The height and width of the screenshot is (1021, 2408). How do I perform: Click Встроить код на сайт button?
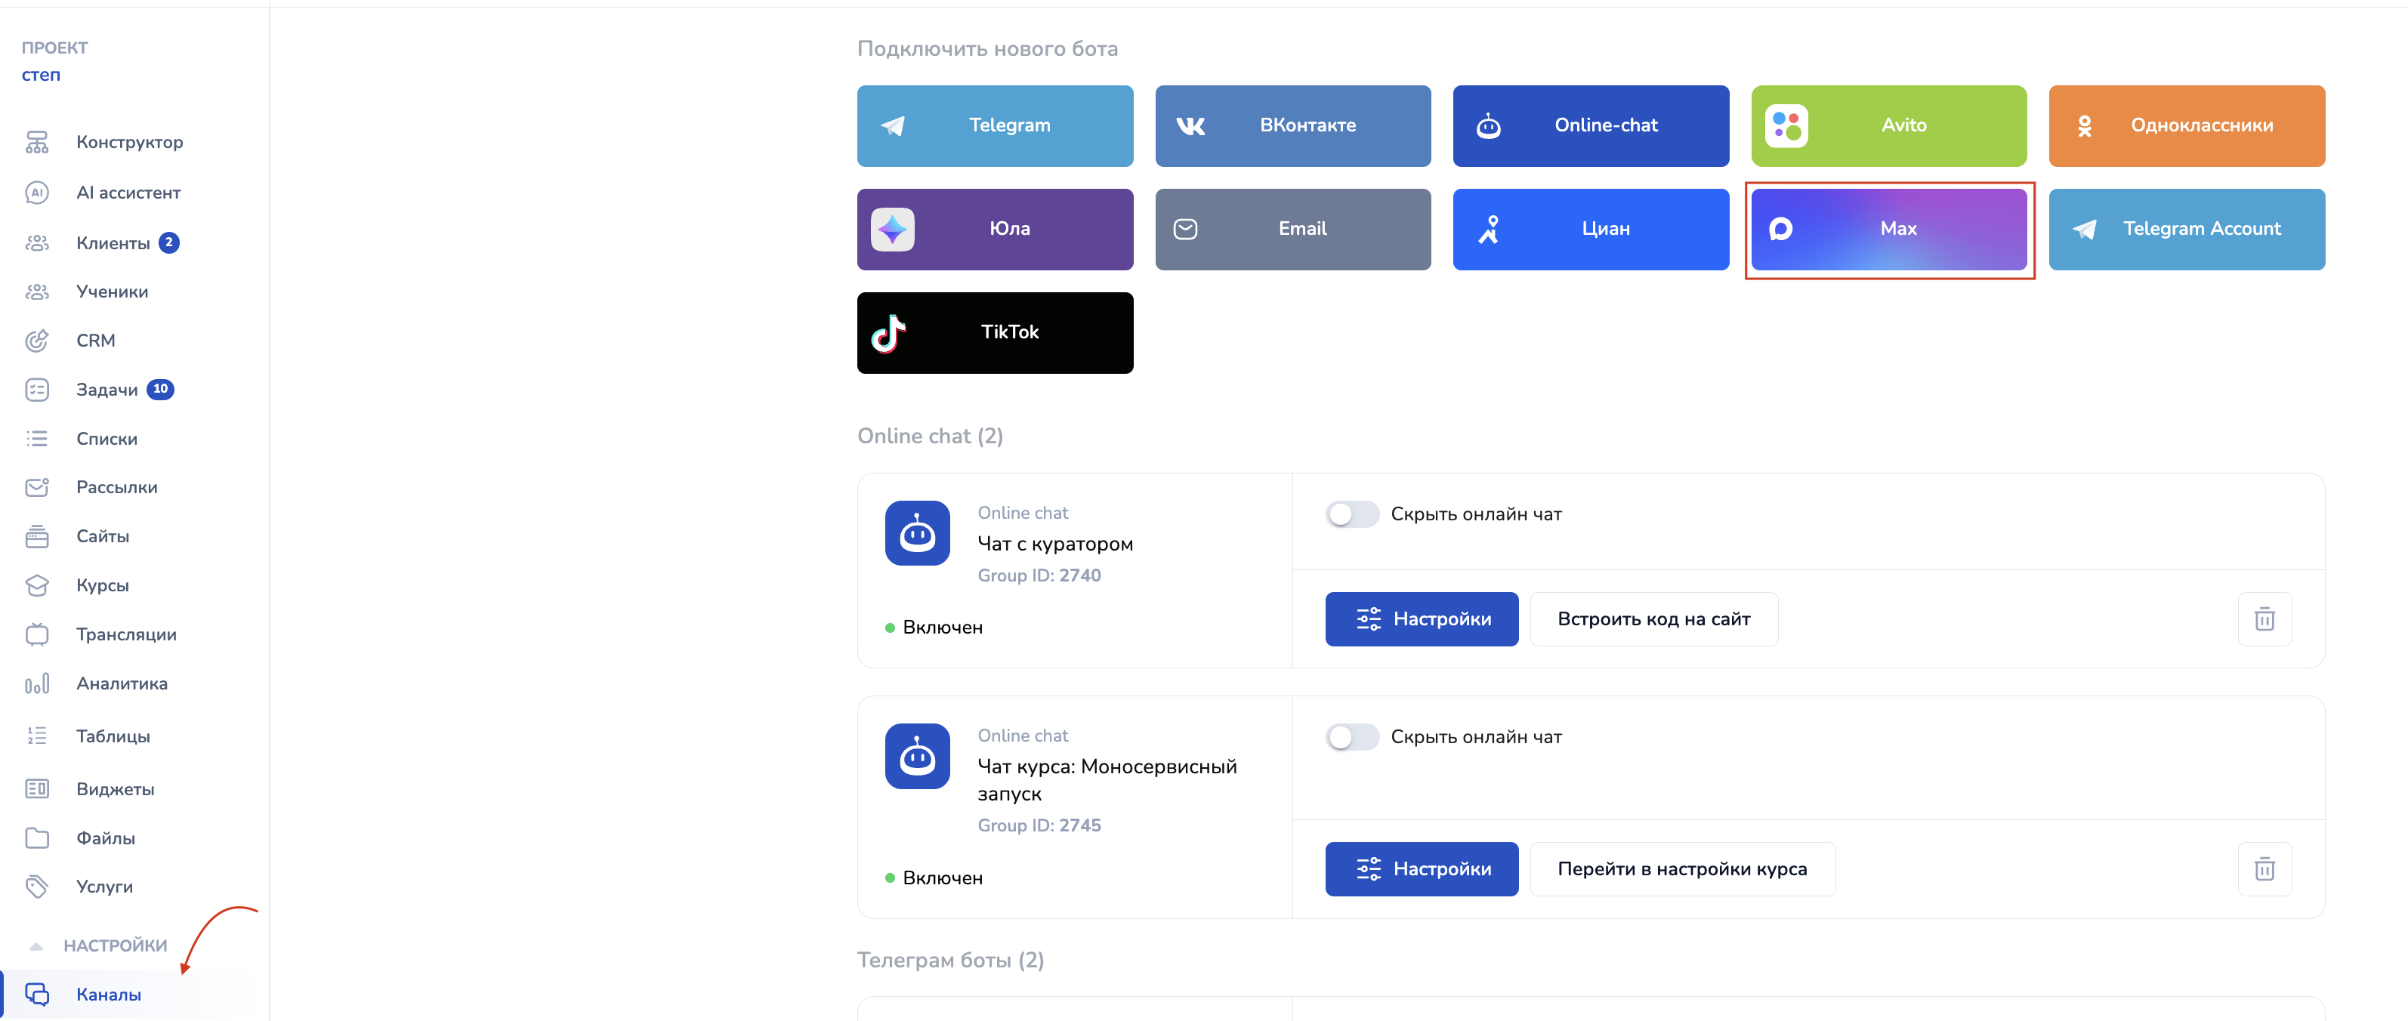click(x=1653, y=619)
